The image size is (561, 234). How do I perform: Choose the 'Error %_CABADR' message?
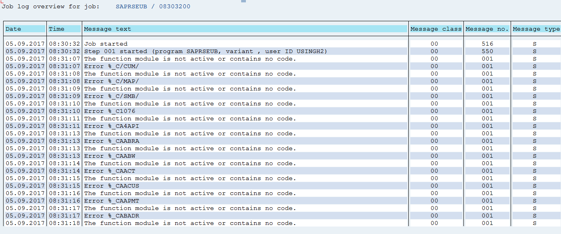pyautogui.click(x=111, y=216)
